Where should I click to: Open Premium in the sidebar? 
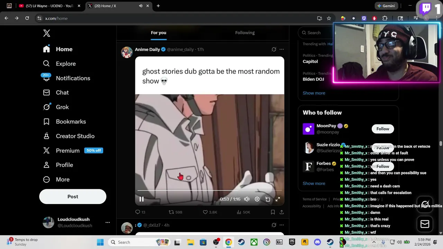click(73, 150)
